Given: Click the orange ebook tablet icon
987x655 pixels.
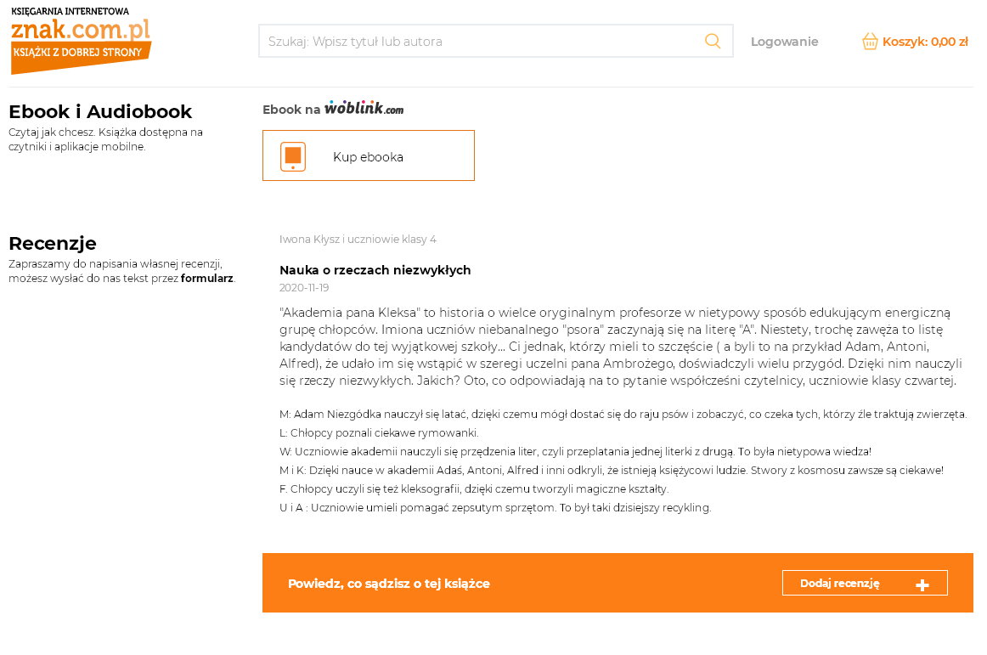Looking at the screenshot, I should click(293, 156).
